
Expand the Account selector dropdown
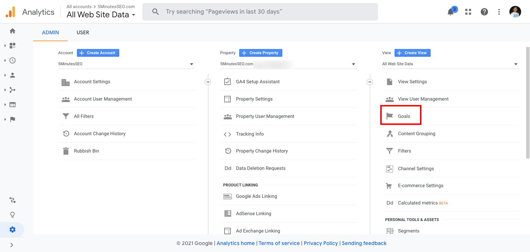[x=126, y=64]
